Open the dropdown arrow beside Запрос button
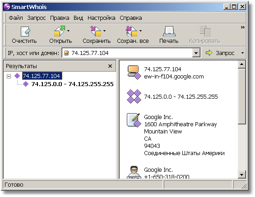 click(242, 53)
